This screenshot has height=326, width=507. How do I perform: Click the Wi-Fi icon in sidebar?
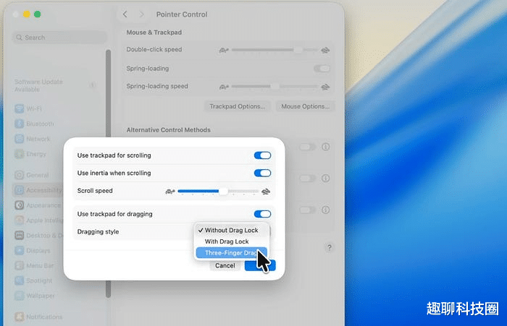coord(20,108)
